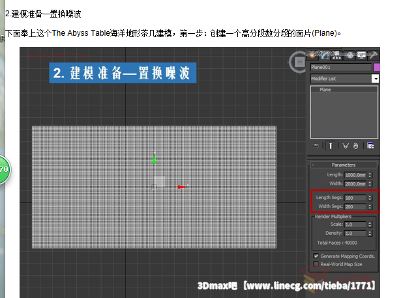Click the Width value field
Screen dimensions: 401x298
pos(355,183)
